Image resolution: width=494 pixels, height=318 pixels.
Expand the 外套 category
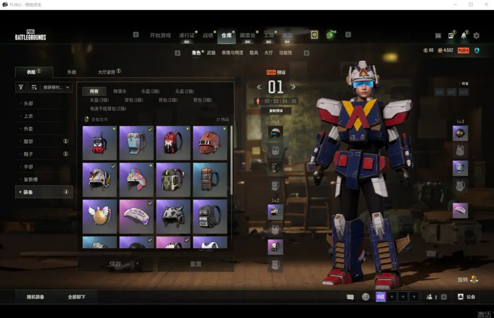43,129
